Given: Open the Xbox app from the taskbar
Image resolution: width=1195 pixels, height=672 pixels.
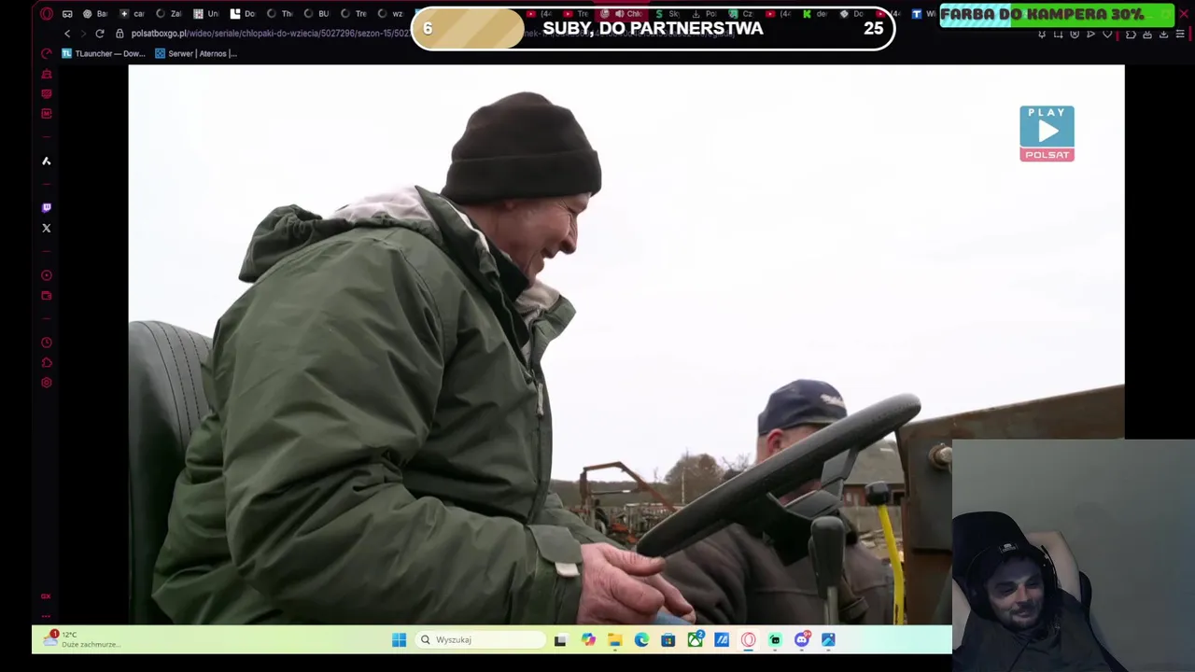Looking at the screenshot, I should (x=696, y=639).
